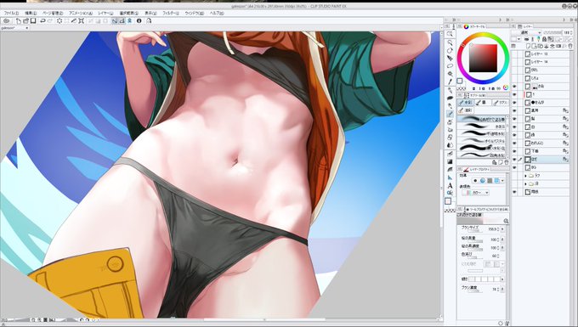The width and height of the screenshot is (578, 327).
Task: Expand the ラフ layer folder
Action: pos(525,176)
